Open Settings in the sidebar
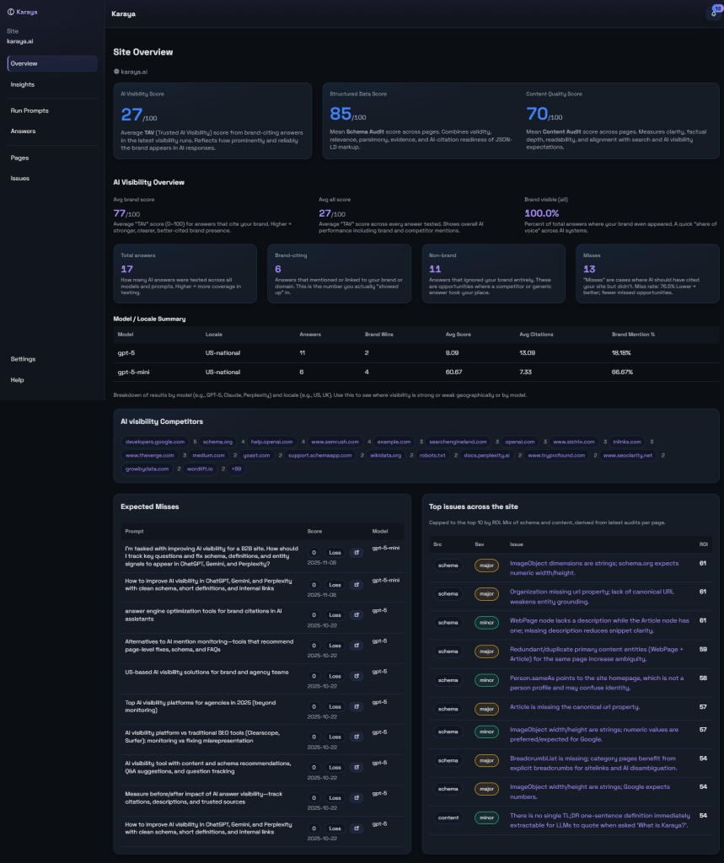Image resolution: width=724 pixels, height=863 pixels. click(24, 359)
